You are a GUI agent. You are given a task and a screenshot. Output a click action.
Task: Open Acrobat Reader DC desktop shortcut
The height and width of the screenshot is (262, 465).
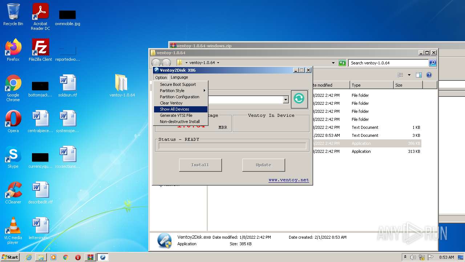(40, 17)
